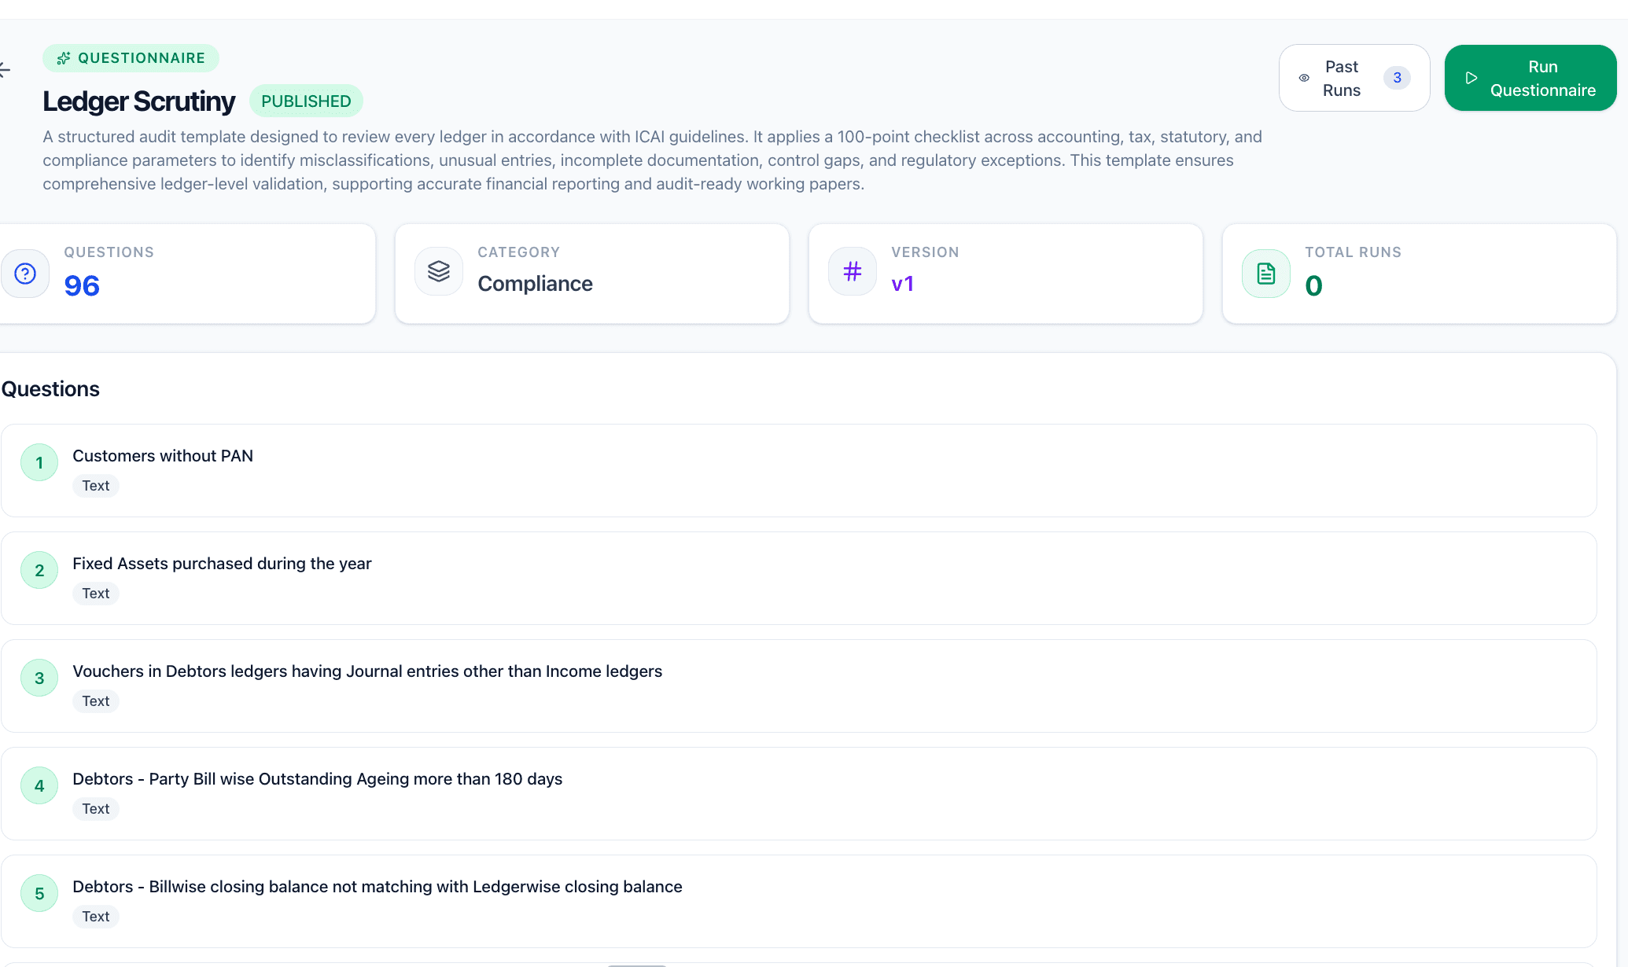1628x967 pixels.
Task: Select the number badge beside question 4
Action: coord(39,785)
